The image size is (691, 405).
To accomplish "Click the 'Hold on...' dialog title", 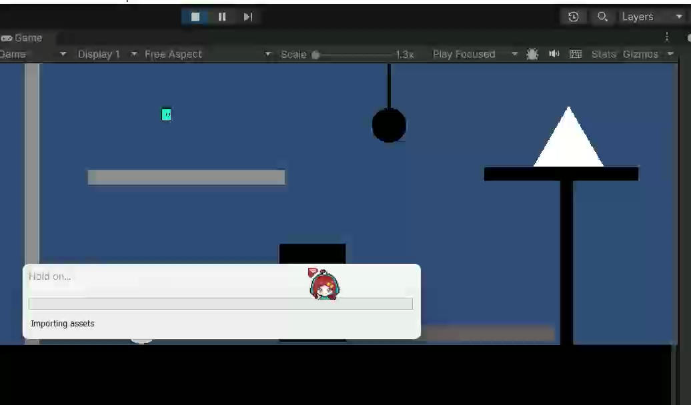I will point(50,276).
